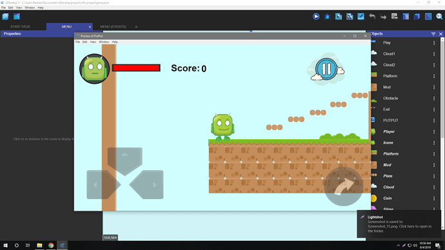The image size is (445, 250).
Task: Click the pause button in game preview
Action: click(326, 69)
